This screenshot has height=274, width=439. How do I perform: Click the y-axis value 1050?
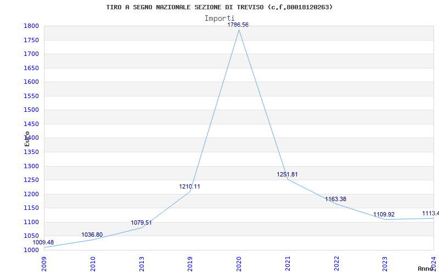pyautogui.click(x=31, y=236)
